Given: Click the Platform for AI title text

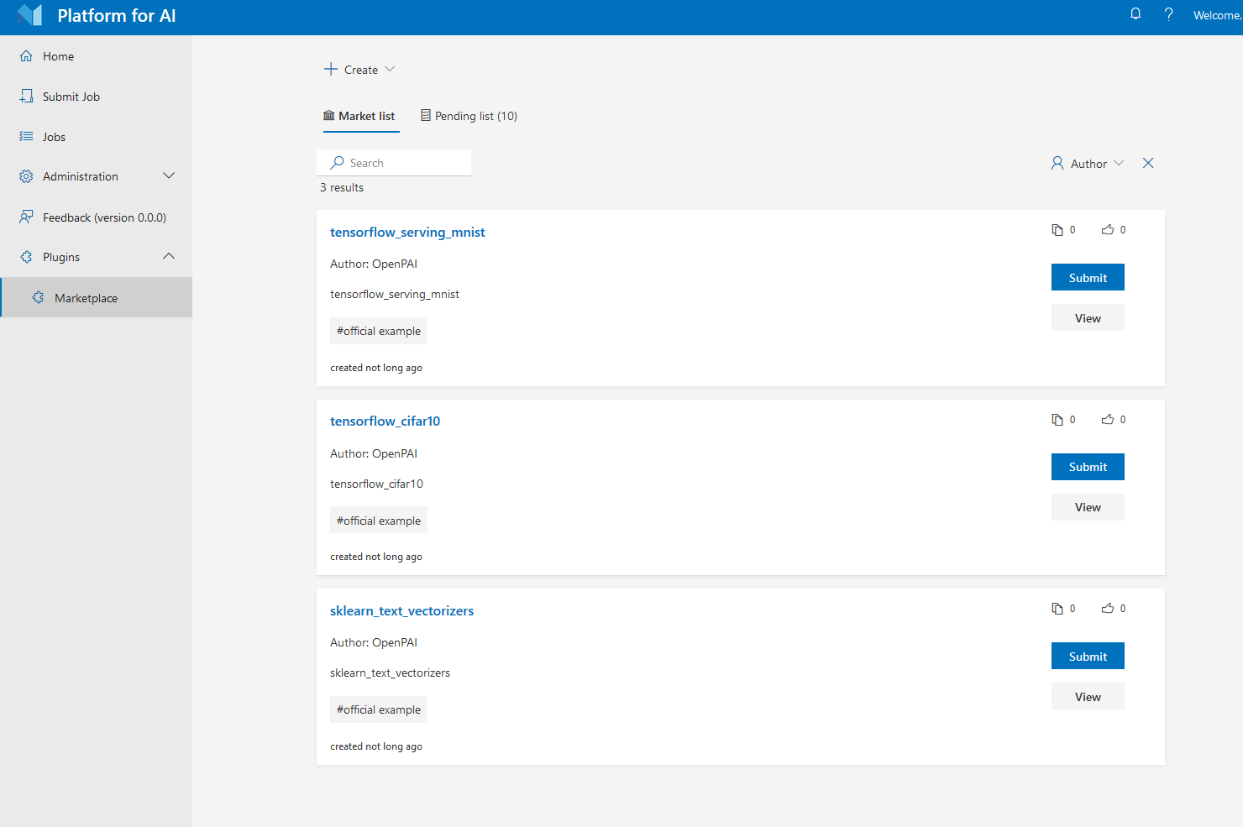Looking at the screenshot, I should tap(117, 15).
